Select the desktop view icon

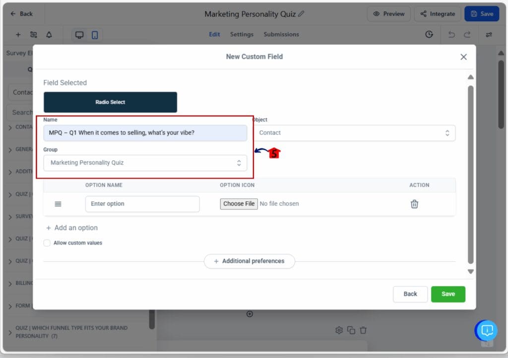click(79, 35)
